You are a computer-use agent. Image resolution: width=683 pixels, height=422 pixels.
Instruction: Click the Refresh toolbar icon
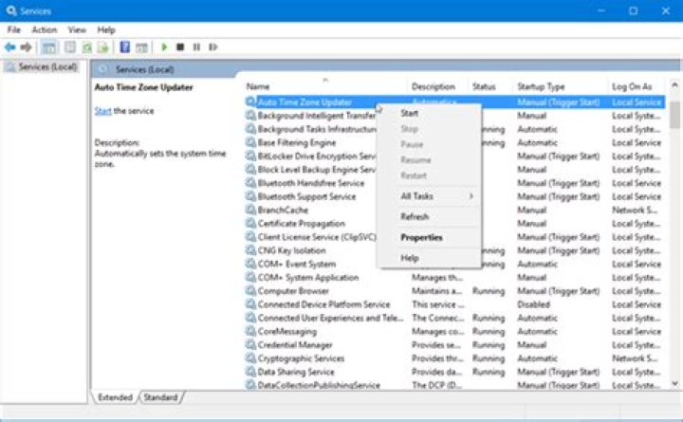(x=86, y=46)
